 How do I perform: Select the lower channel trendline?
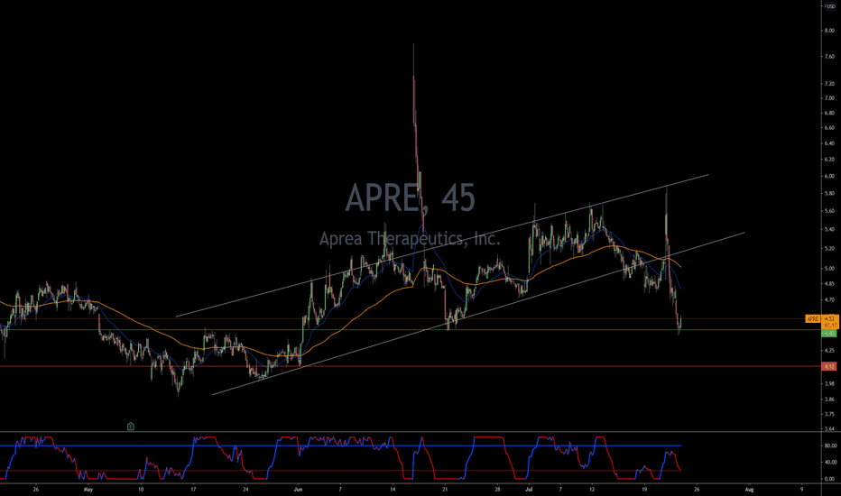[x=478, y=314]
